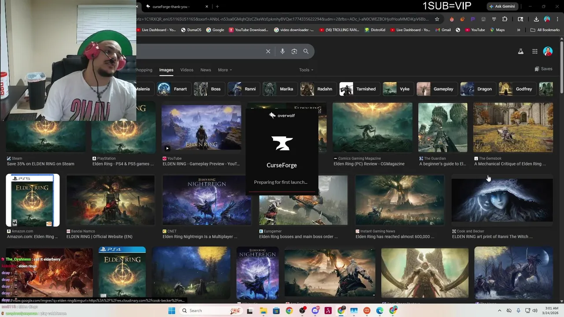
Task: Expand hidden bookmarks chevron
Action: coord(519,30)
